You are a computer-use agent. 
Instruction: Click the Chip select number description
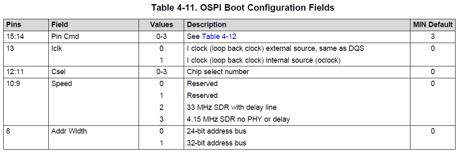(x=218, y=72)
